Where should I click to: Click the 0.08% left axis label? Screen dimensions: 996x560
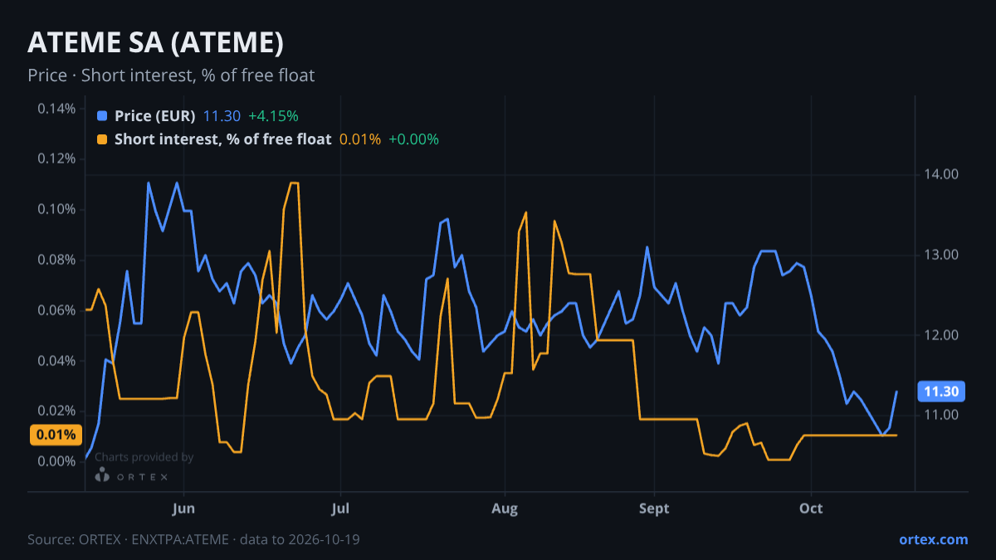click(56, 260)
